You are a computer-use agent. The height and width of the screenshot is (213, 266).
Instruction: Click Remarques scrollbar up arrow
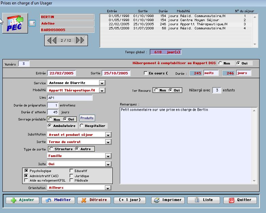click(254, 111)
